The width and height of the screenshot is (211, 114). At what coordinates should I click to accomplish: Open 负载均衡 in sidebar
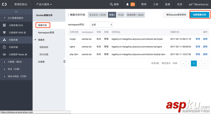coord(13,40)
